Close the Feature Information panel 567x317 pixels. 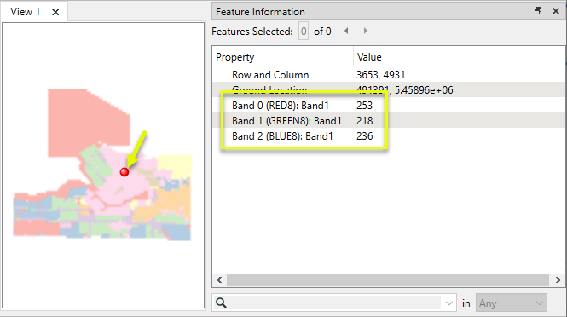click(556, 11)
